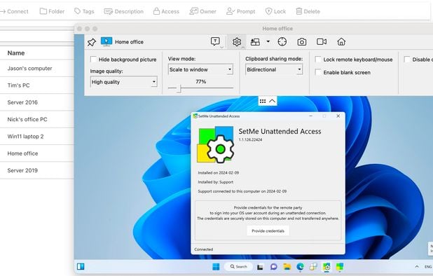Viewport: 433px width, 276px height.
Task: Open the Chat app on remote taskbar
Action: [x=274, y=267]
